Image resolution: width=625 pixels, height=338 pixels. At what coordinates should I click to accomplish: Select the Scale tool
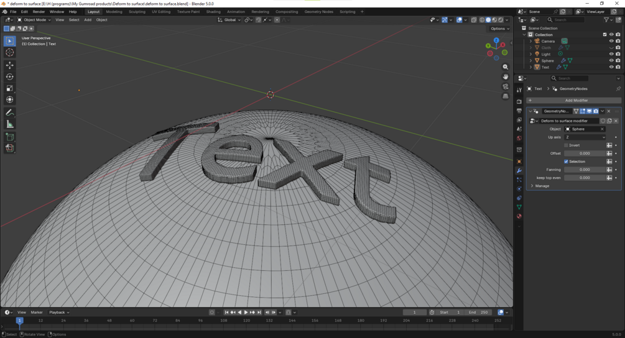point(10,88)
